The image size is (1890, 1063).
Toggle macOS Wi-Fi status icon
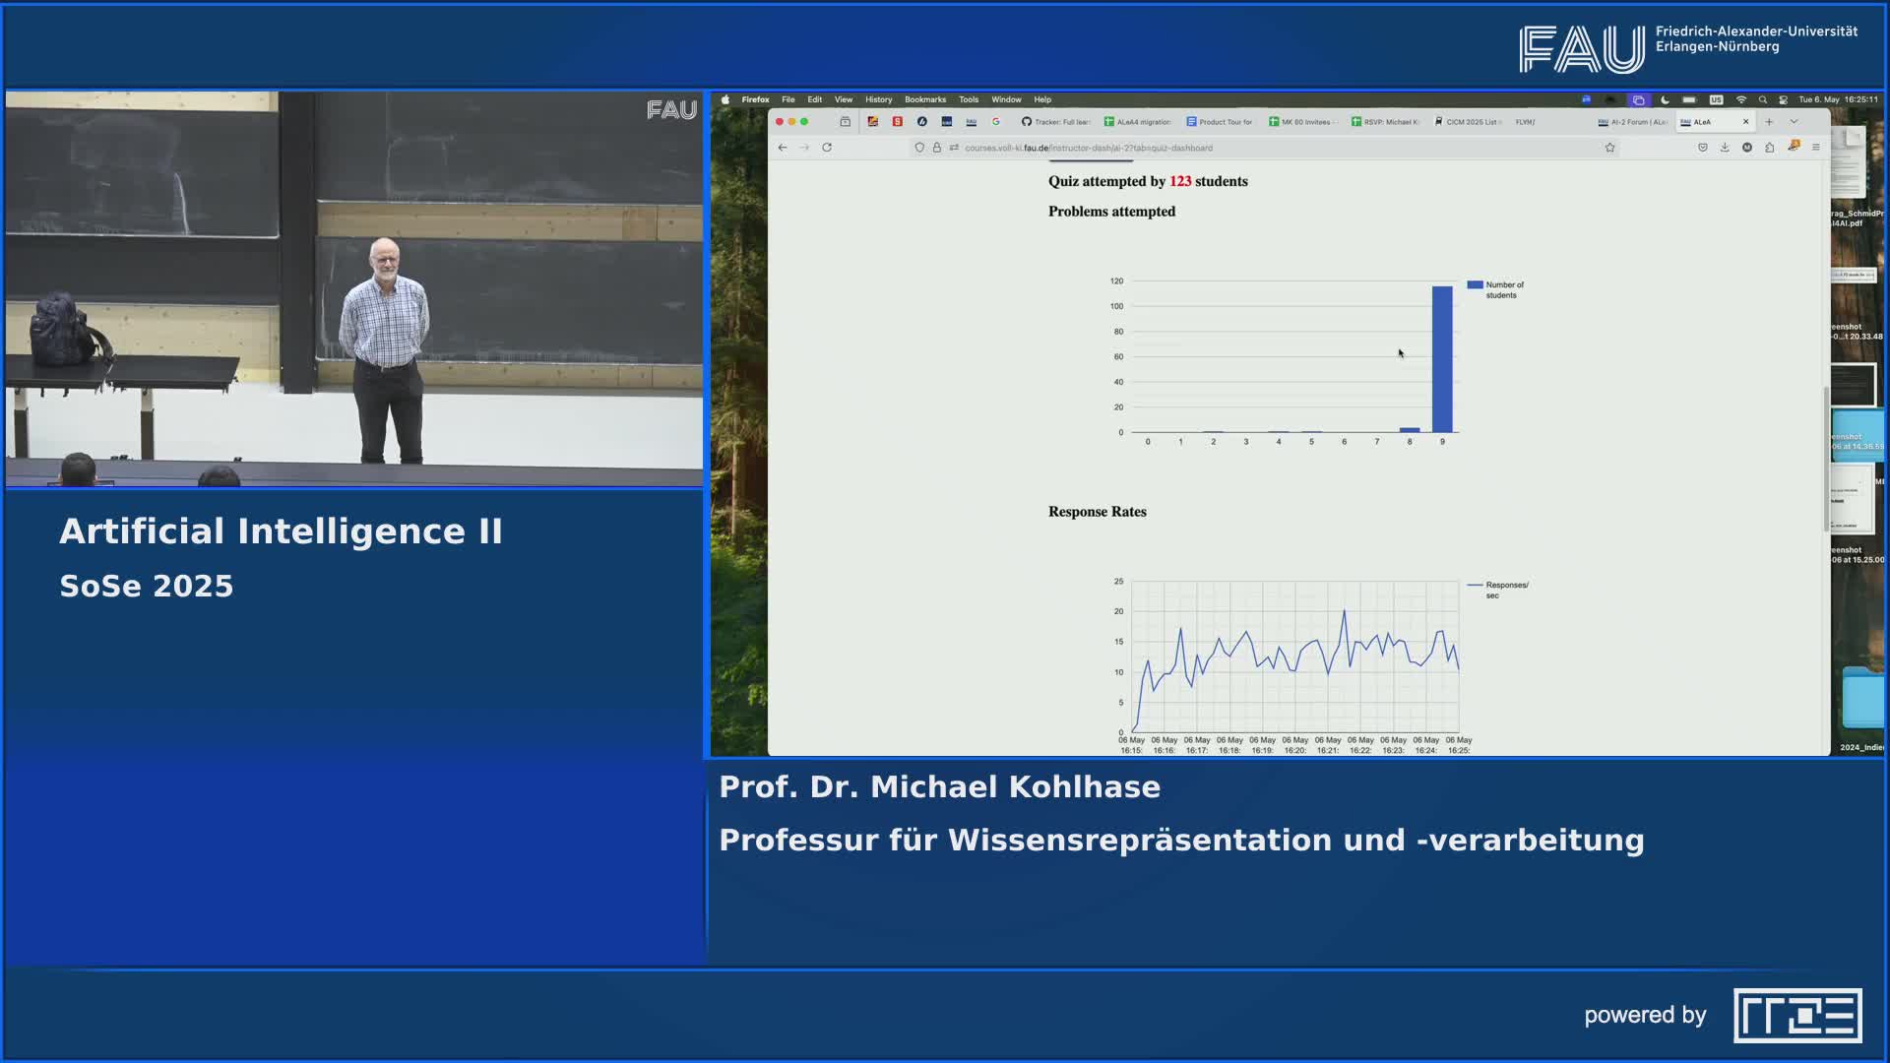1741,99
